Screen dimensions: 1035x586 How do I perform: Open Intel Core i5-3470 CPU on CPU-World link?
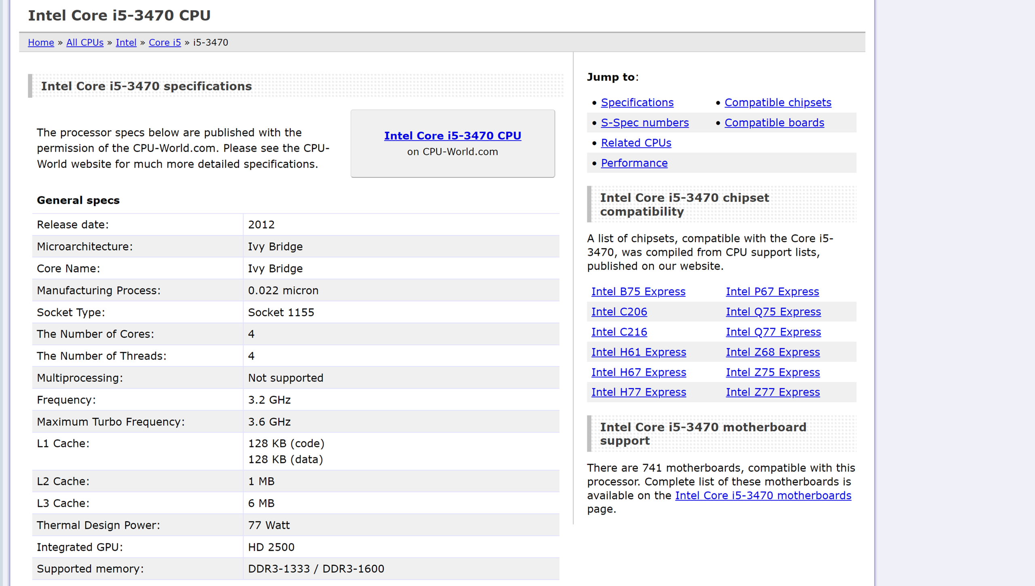(x=452, y=136)
